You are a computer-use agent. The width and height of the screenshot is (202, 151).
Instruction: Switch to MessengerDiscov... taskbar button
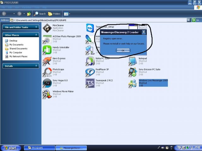click(71, 148)
